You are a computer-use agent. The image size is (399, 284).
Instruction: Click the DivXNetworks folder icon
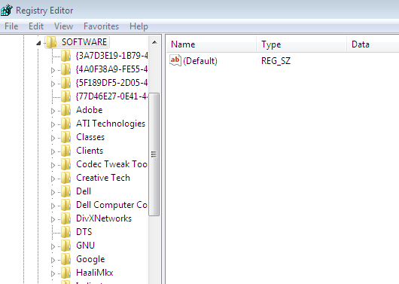(66, 218)
